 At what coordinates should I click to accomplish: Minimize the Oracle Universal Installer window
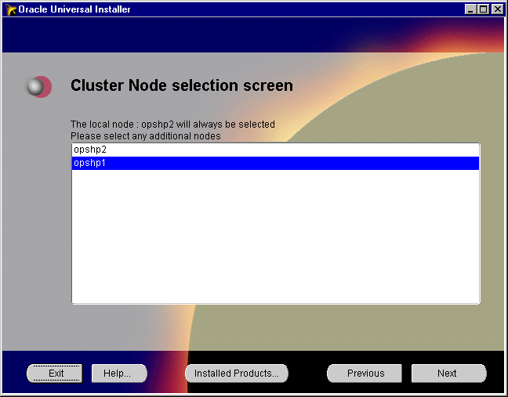(x=470, y=9)
